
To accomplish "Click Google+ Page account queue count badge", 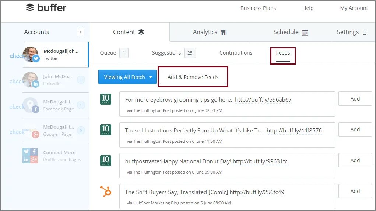I will [x=81, y=130].
